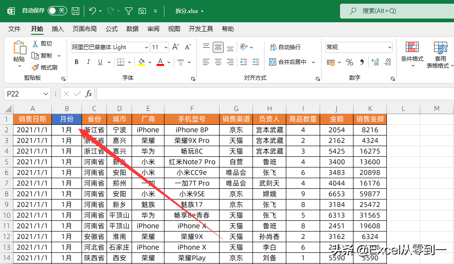
Task: Switch to the 插入 ribbon tab
Action: pyautogui.click(x=57, y=29)
